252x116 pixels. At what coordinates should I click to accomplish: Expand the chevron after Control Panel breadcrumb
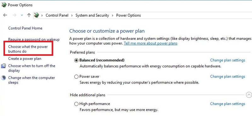72,15
